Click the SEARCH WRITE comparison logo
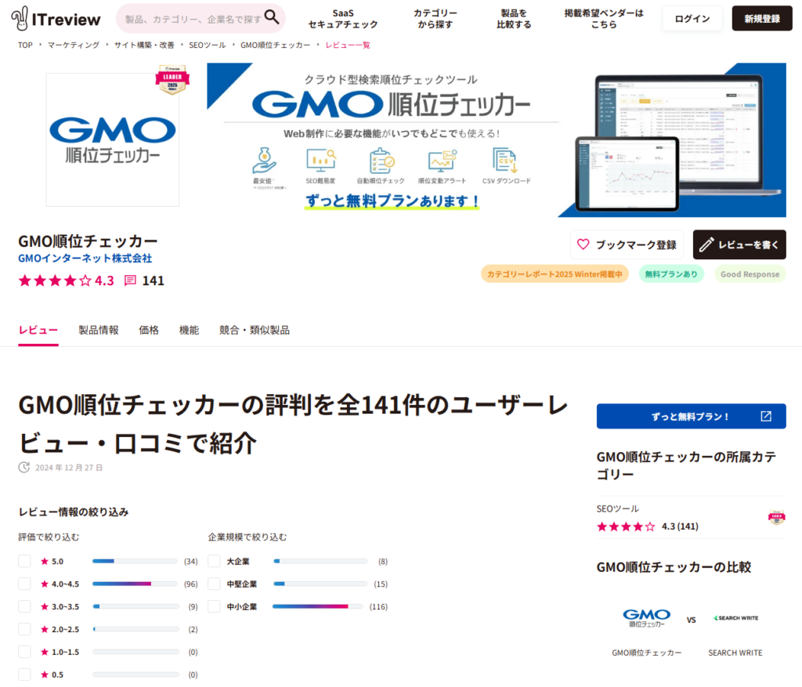Image resolution: width=802 pixels, height=687 pixels. 735,618
